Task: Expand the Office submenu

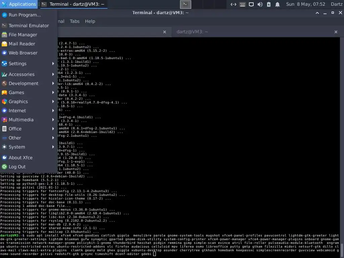Action: click(x=29, y=129)
